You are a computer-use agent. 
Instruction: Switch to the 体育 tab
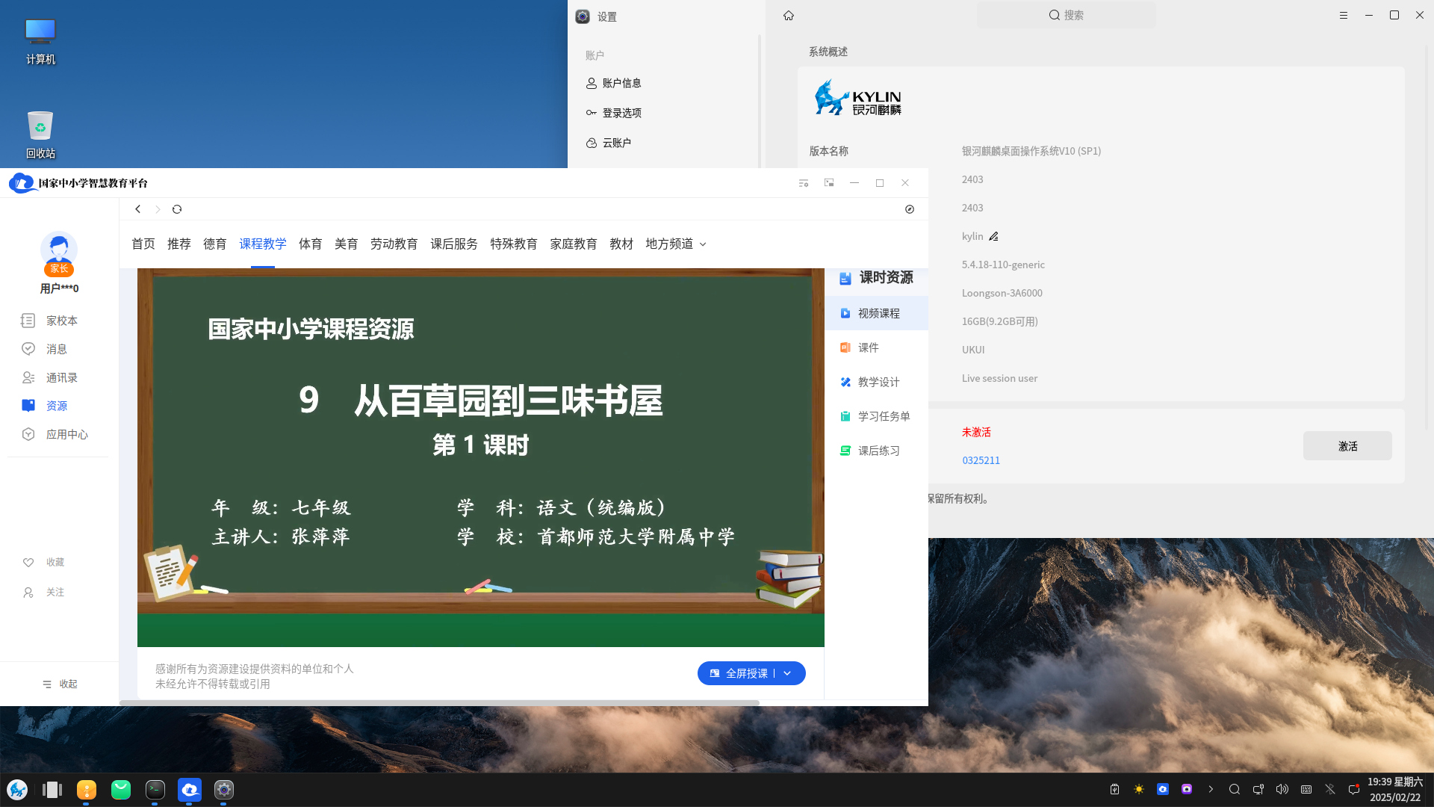tap(311, 244)
